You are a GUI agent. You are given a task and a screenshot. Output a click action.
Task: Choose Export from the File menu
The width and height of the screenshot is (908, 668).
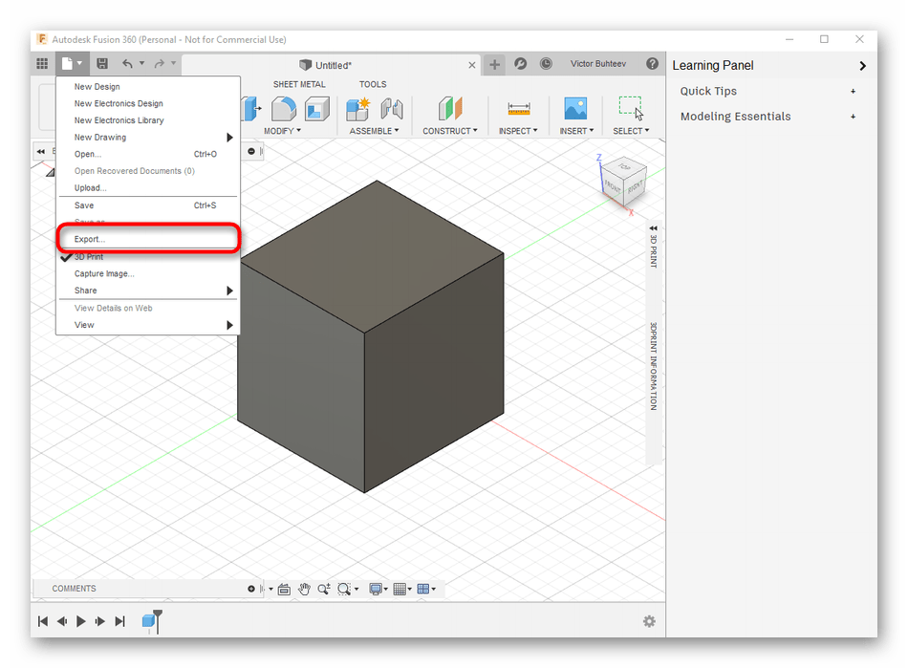click(x=90, y=239)
